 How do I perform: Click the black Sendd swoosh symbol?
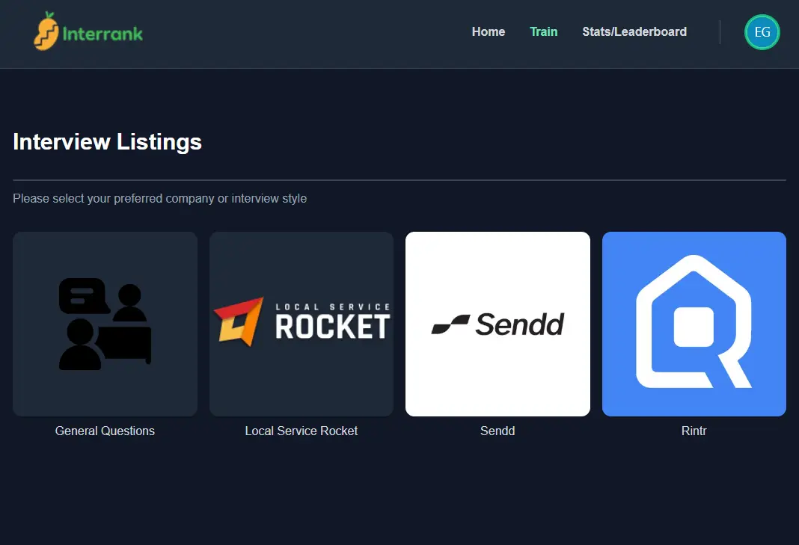click(450, 324)
